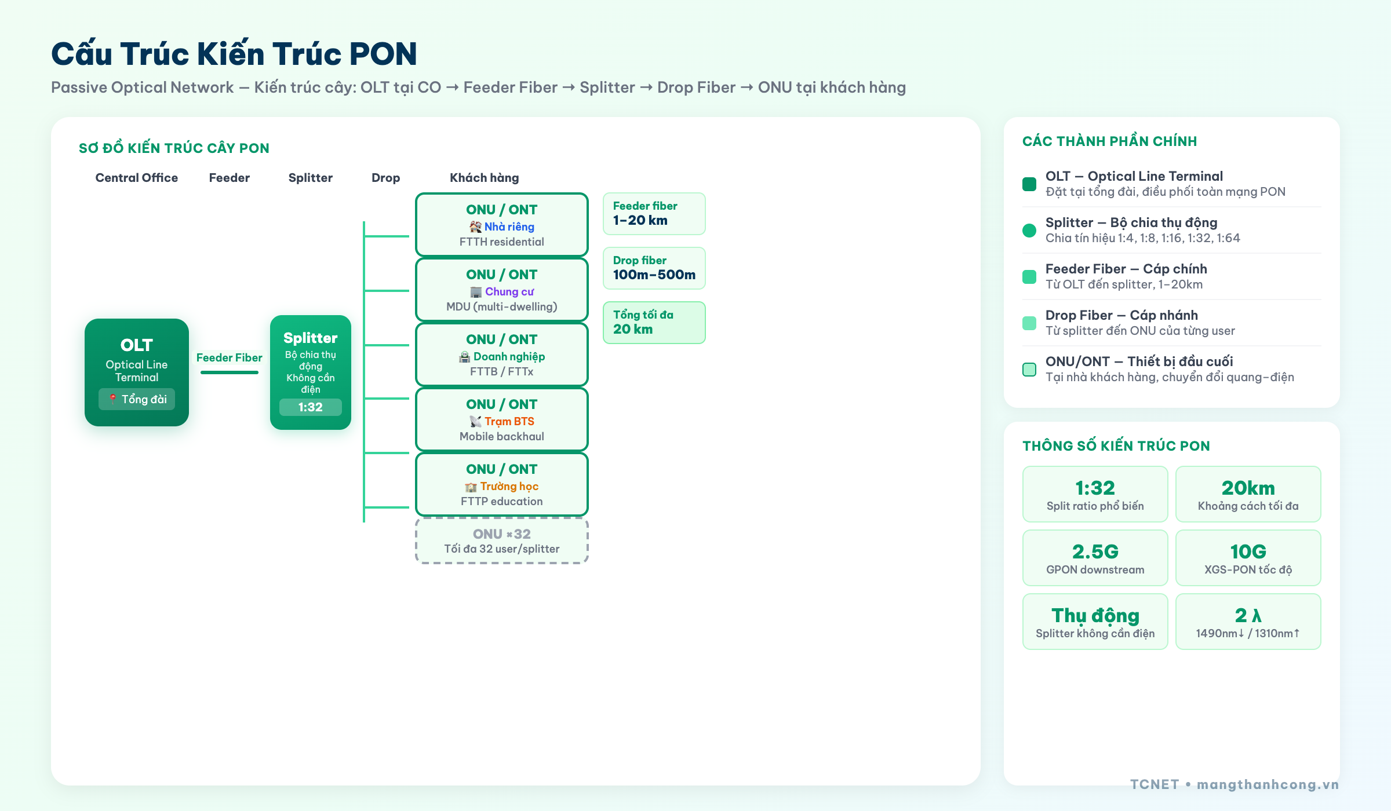Click the 10G XGS-PON speed tile
The image size is (1391, 811).
[1248, 558]
